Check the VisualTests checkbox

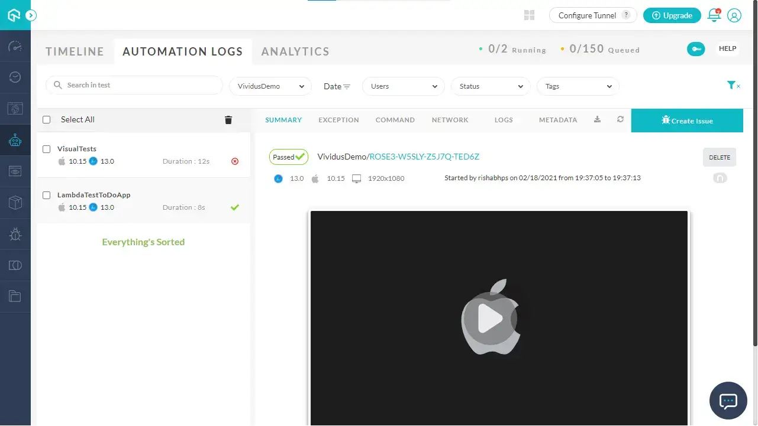click(46, 149)
